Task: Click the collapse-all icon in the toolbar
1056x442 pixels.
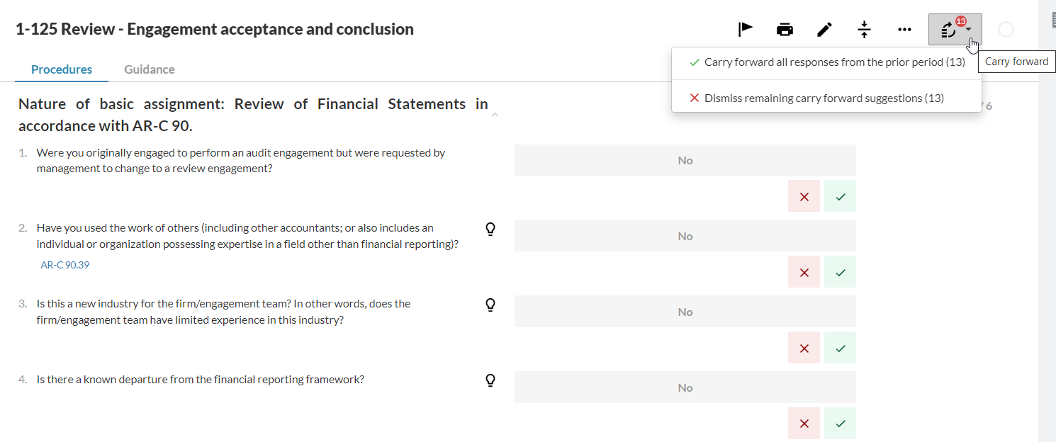Action: (864, 29)
